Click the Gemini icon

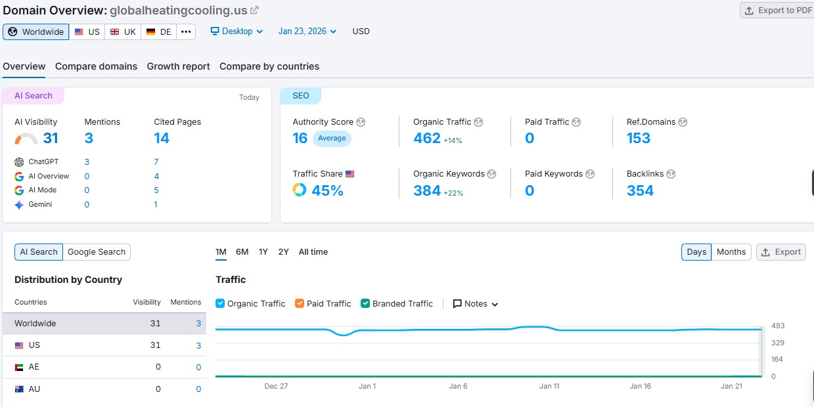pyautogui.click(x=21, y=204)
